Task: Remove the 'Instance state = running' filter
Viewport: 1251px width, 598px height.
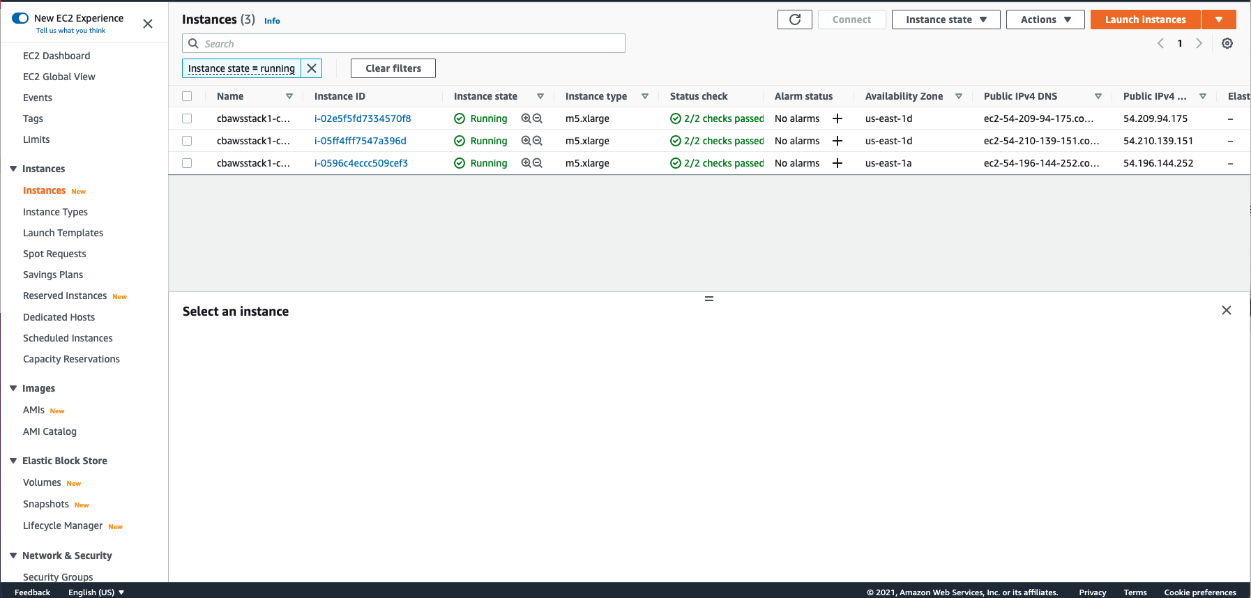Action: click(312, 68)
